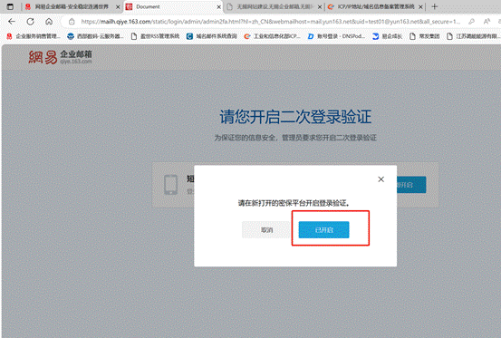Viewport: 501px width, 338px height.
Task: Open the tab actions menu icon
Action: [10, 6]
